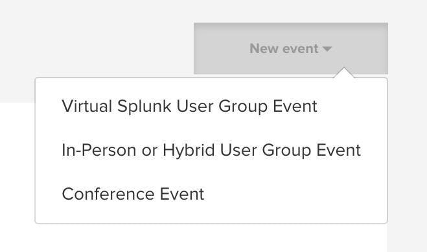Click the popup's triangular pointer notch

[x=344, y=73]
